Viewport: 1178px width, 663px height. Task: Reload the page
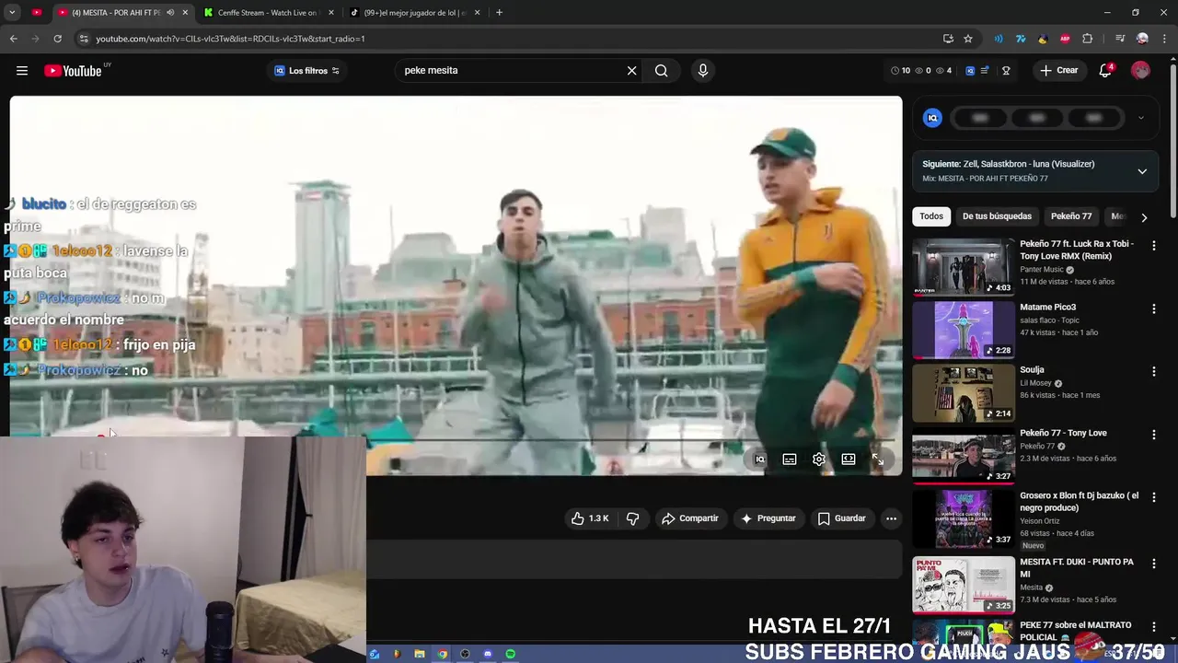pyautogui.click(x=57, y=39)
